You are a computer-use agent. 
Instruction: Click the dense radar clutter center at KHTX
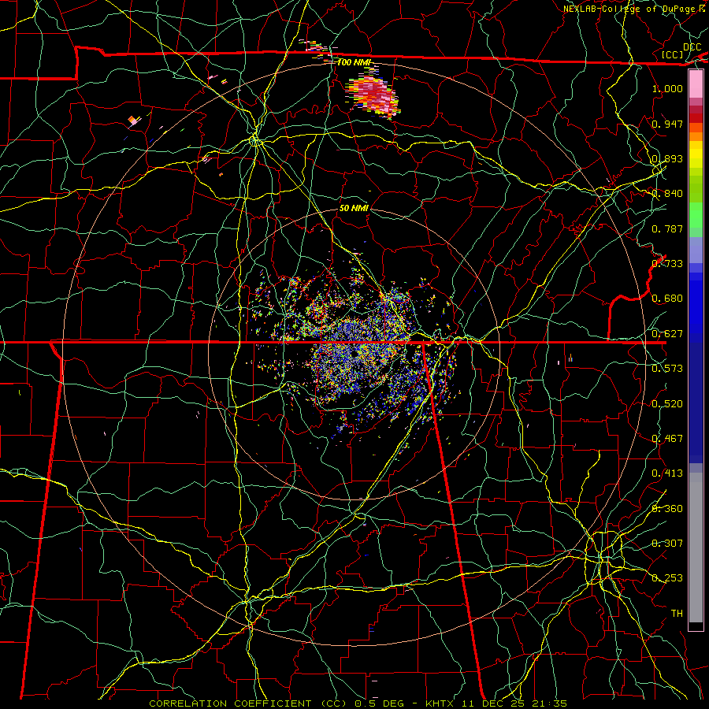(354, 354)
